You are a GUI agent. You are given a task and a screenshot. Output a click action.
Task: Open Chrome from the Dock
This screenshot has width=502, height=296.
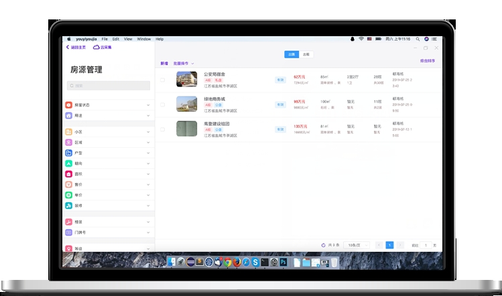tap(228, 262)
